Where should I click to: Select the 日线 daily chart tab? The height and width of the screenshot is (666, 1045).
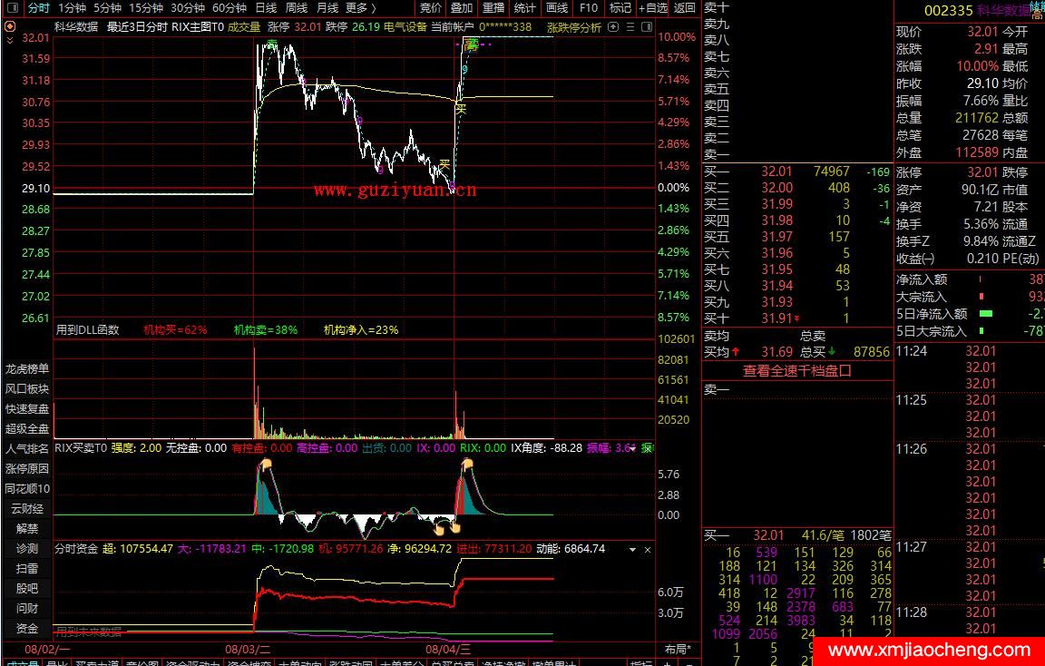(x=266, y=8)
